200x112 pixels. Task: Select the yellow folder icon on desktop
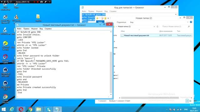tap(38, 18)
